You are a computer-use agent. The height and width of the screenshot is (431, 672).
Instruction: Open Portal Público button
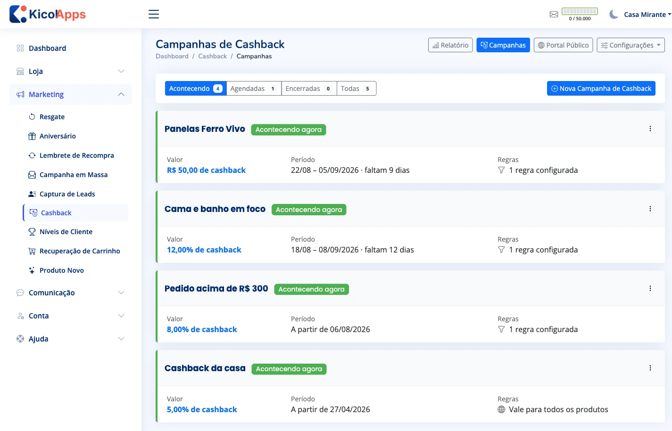564,45
